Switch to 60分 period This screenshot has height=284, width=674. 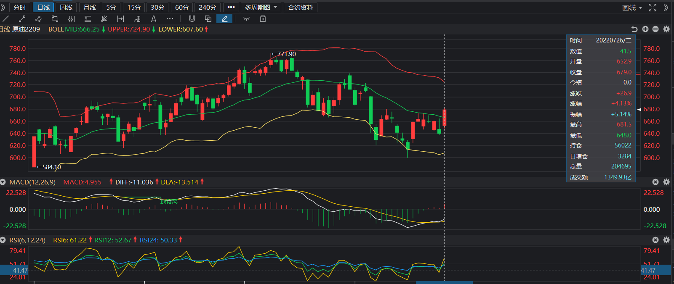182,7
